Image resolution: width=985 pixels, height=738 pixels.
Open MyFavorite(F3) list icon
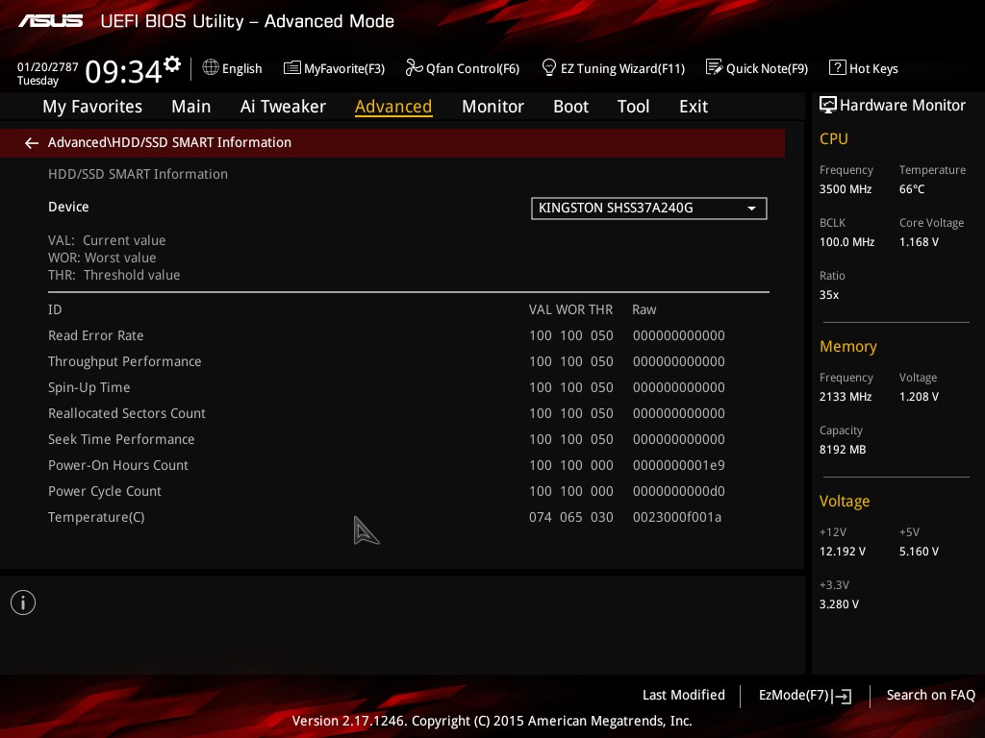pos(291,68)
